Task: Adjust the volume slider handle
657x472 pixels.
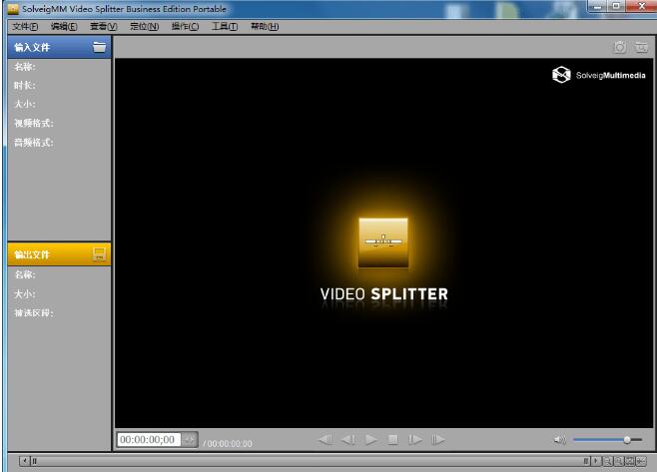Action: (x=627, y=439)
